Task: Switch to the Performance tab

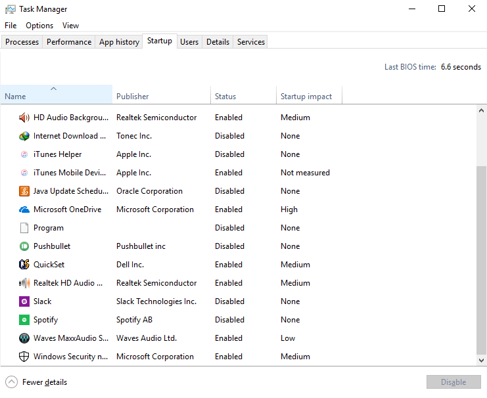Action: (x=69, y=42)
